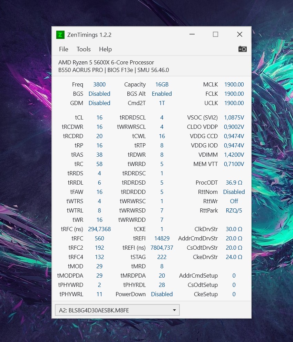Click the RttNom value Disabled

pyautogui.click(x=234, y=192)
